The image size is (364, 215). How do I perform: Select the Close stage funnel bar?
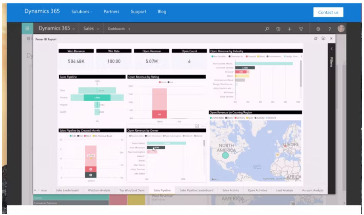[x=97, y=90]
